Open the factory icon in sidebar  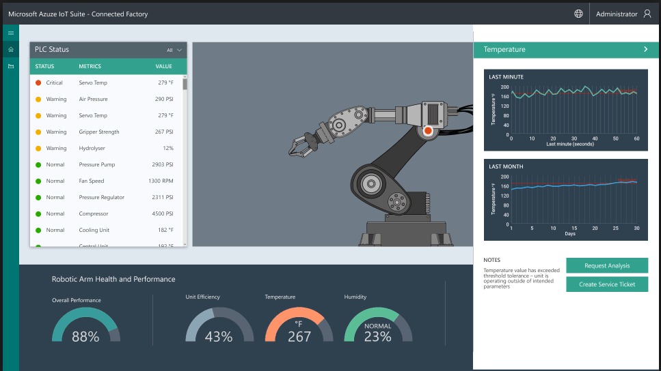11,66
